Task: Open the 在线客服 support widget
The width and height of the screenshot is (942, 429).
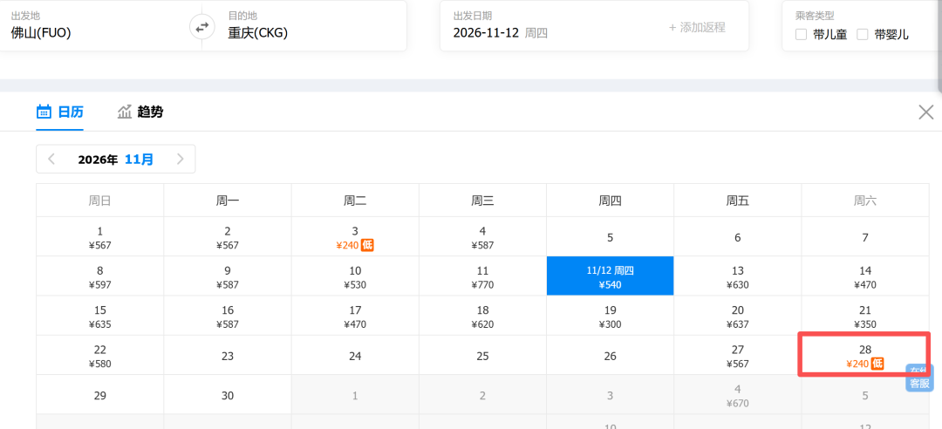Action: [x=919, y=378]
